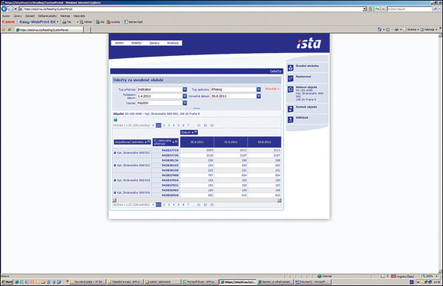Click the orange Provést link
This screenshot has height=286, width=443.
[272, 89]
